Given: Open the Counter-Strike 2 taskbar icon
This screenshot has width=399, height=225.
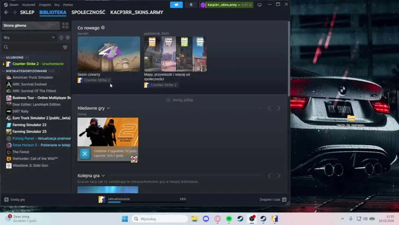Looking at the screenshot, I should tap(274, 219).
